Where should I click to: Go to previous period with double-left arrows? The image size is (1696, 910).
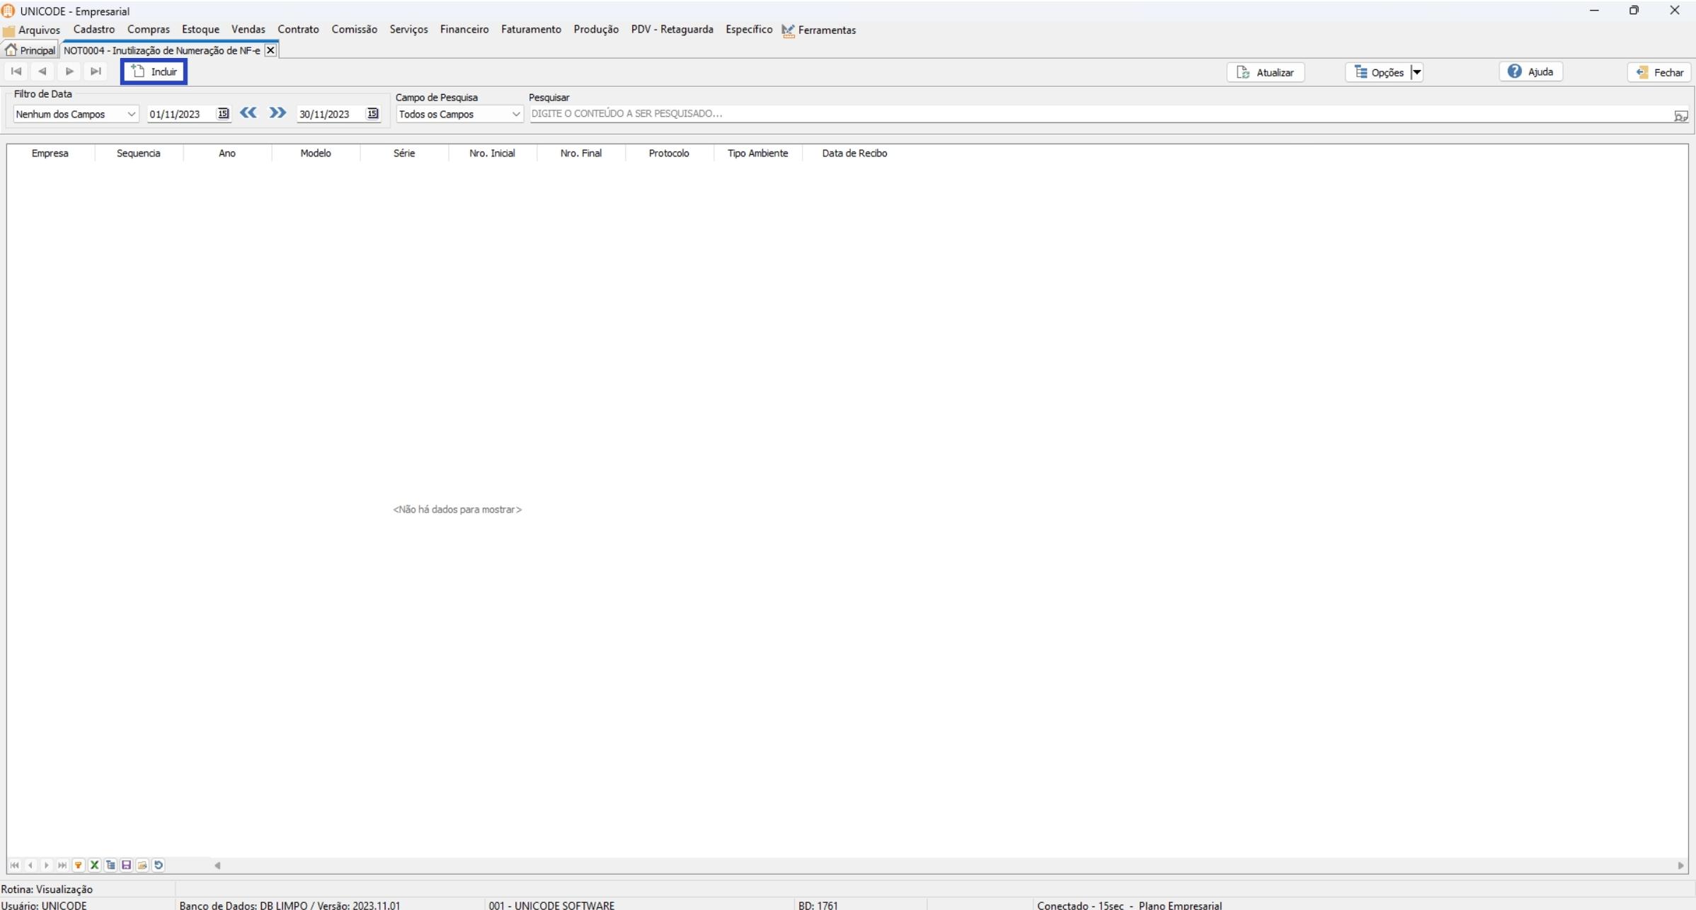(248, 113)
